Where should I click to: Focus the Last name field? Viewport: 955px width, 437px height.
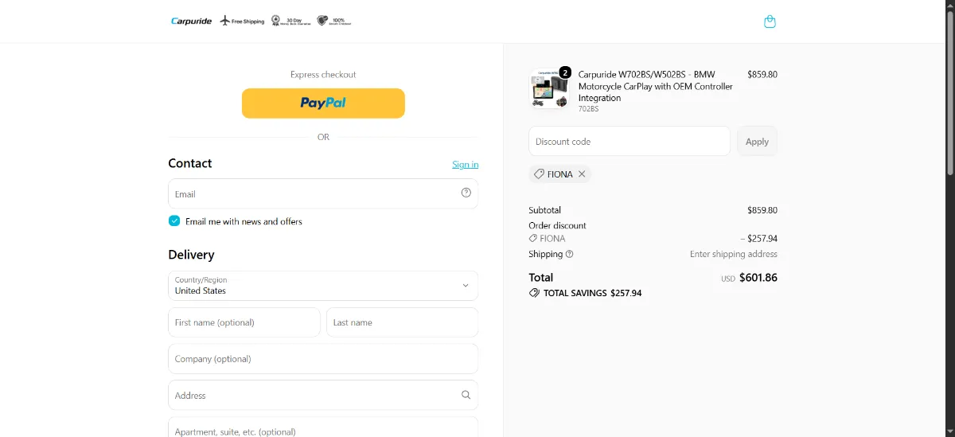pos(403,322)
